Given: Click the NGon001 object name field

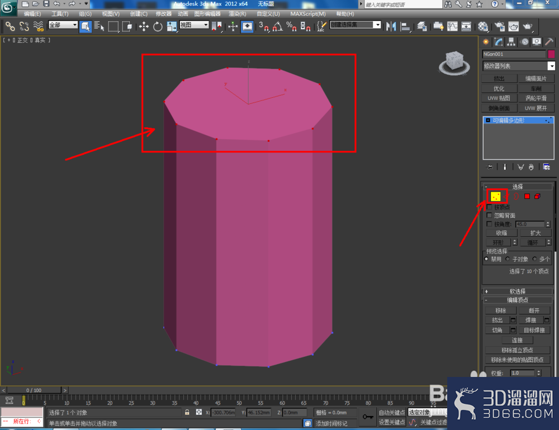Looking at the screenshot, I should 514,54.
